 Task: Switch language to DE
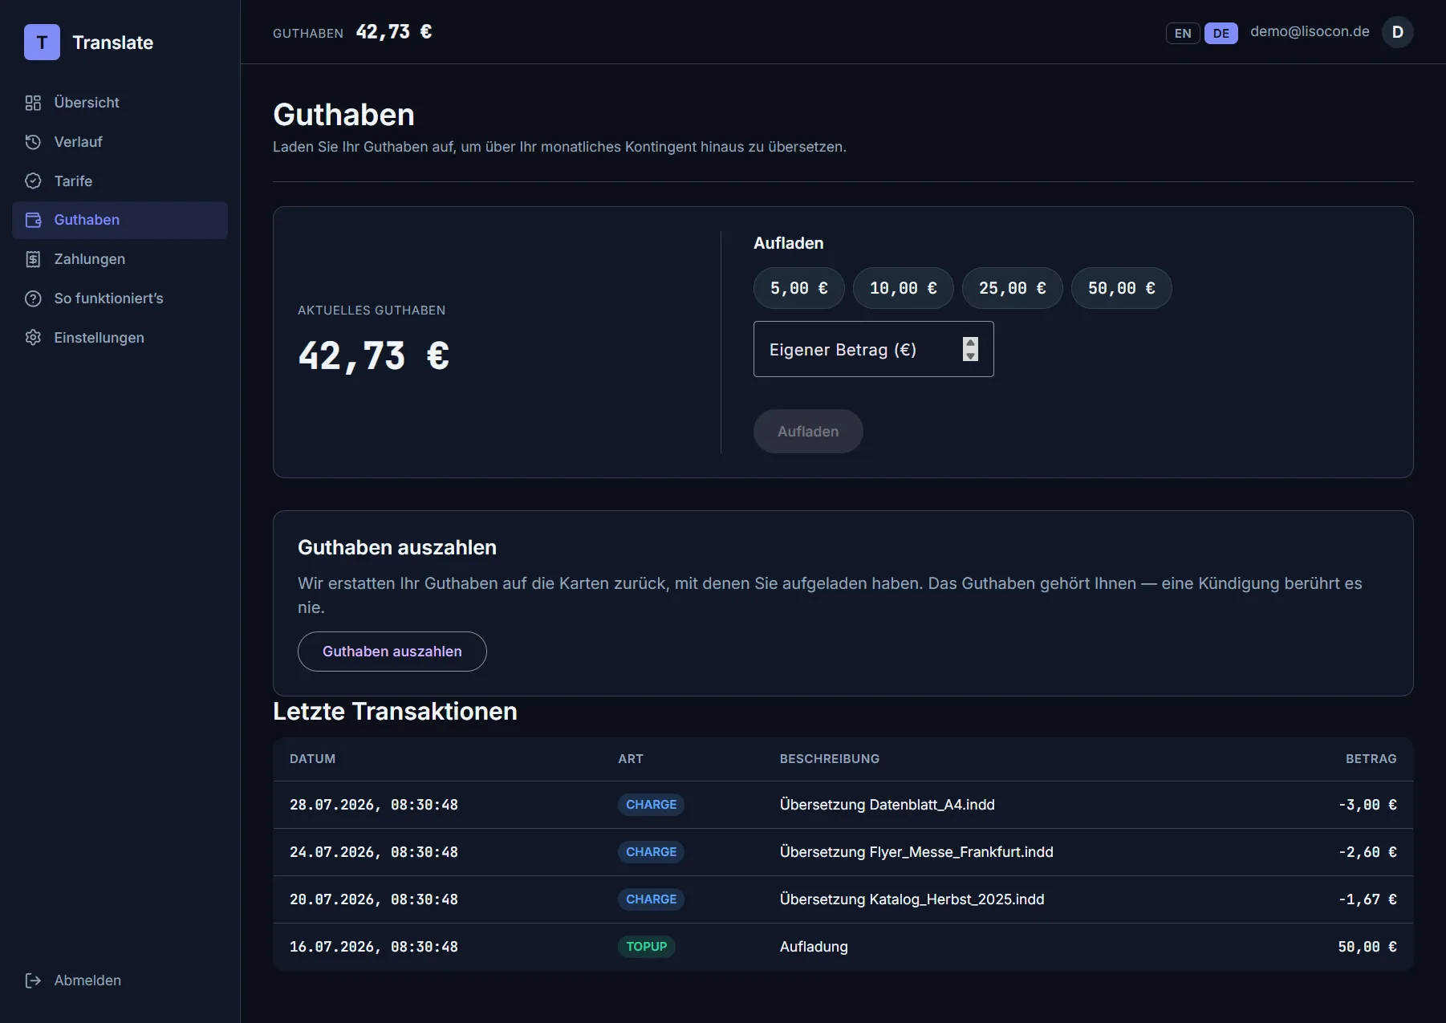1221,33
